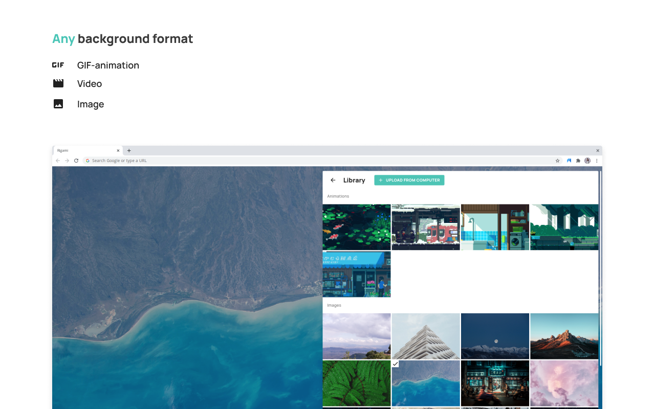655x409 pixels.
Task: Select the green fern leaves image
Action: point(357,383)
